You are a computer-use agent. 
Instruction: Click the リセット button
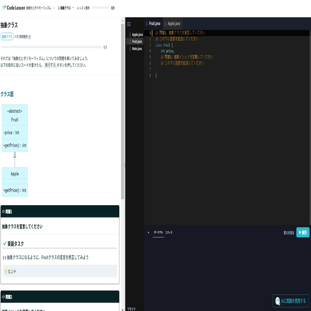coord(132,309)
